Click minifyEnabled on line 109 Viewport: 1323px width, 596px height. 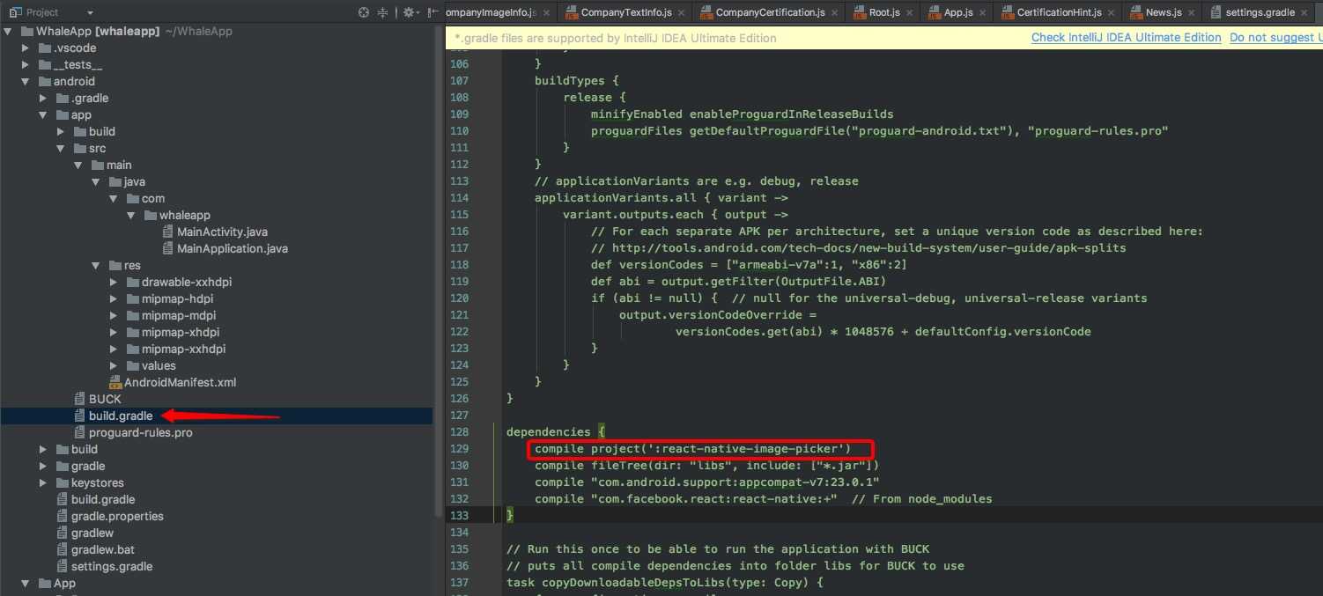[x=637, y=114]
